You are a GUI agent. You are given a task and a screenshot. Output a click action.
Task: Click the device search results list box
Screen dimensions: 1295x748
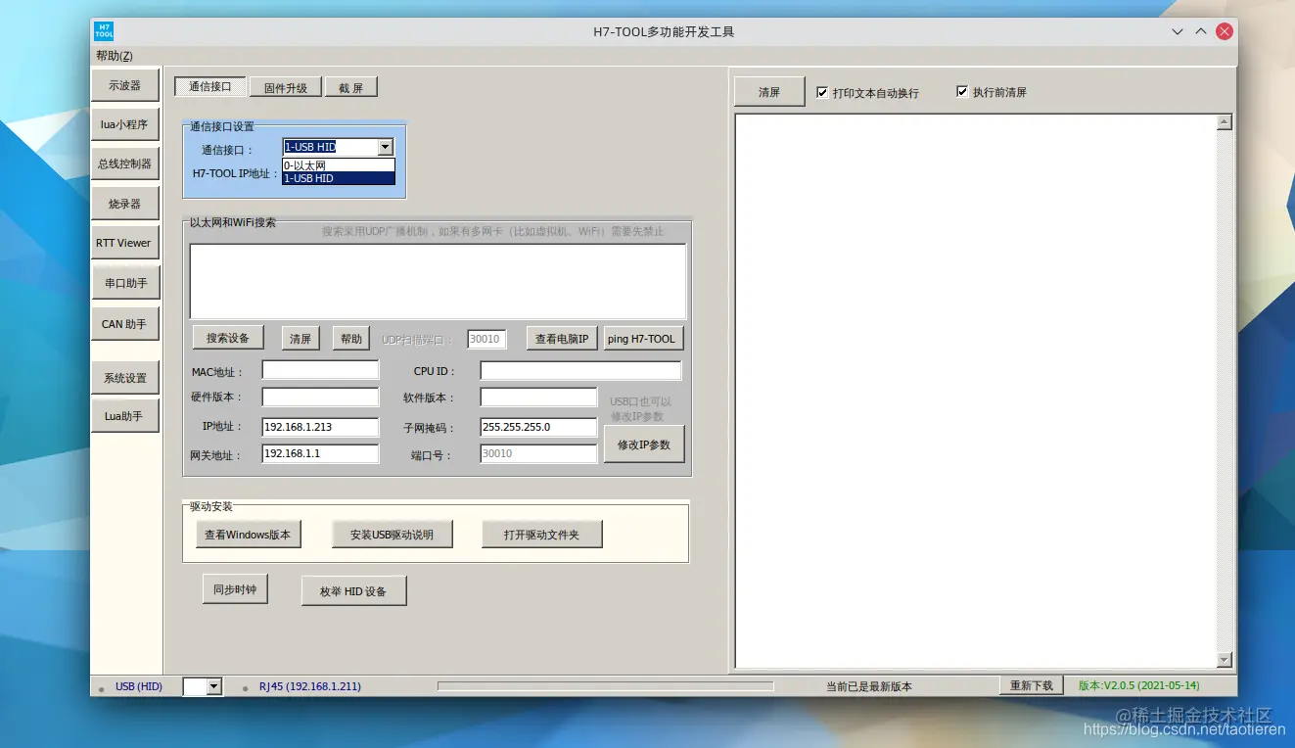click(438, 281)
